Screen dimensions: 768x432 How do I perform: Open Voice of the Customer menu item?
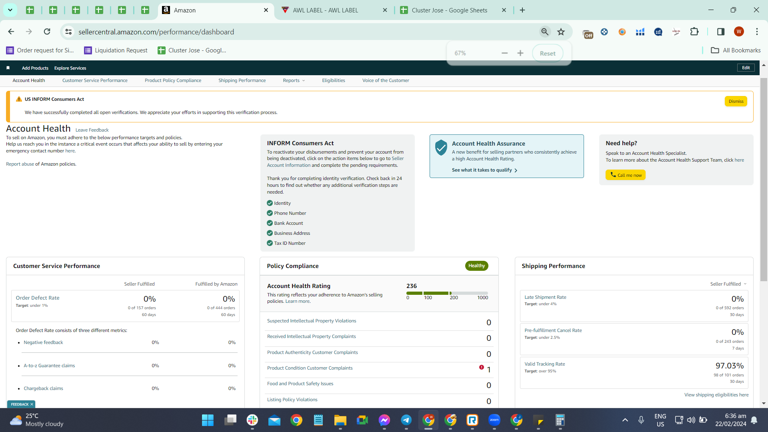386,80
